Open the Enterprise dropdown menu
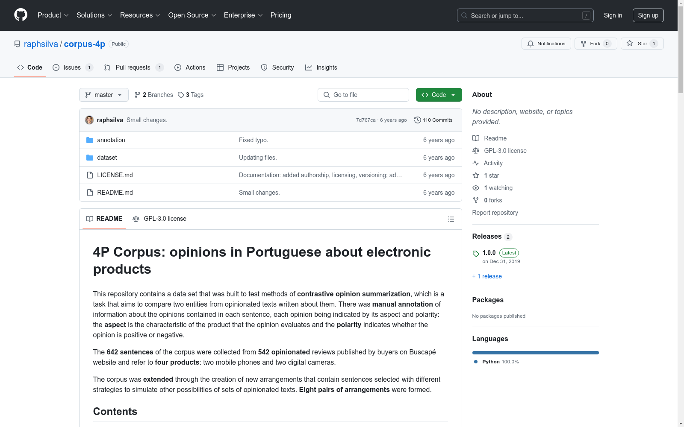 [243, 15]
